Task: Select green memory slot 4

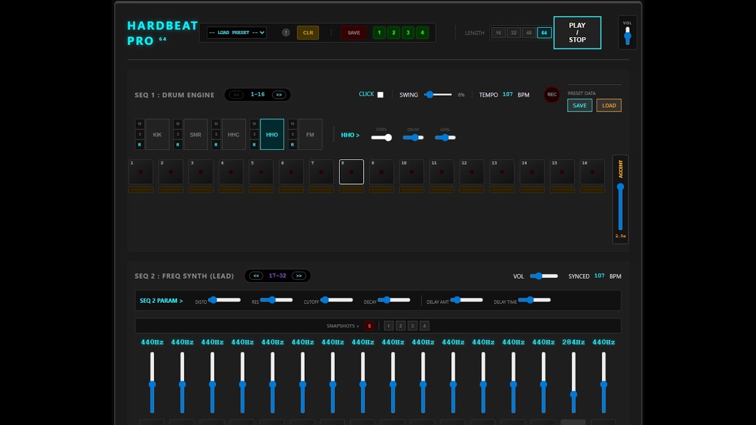Action: 422,32
